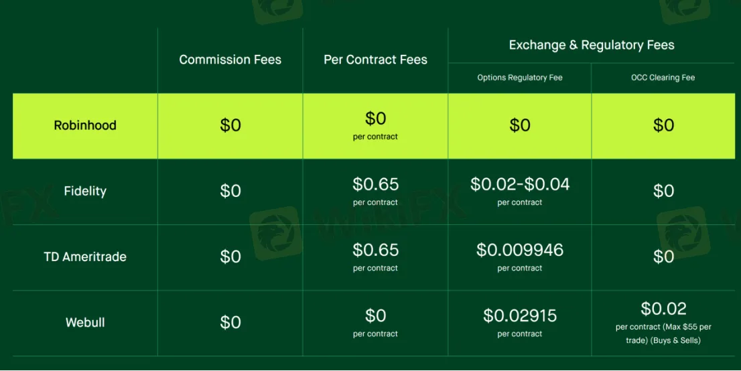The width and height of the screenshot is (741, 371).
Task: Select the Options Regulatory Fee subheader
Action: 520,78
